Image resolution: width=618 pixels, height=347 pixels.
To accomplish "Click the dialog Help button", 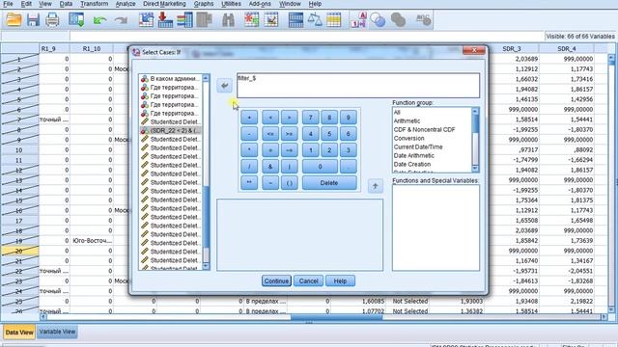I will [x=340, y=280].
